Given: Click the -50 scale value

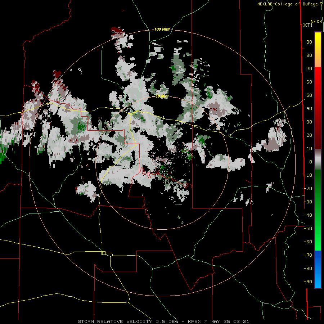Looking at the screenshot, I should (308, 229).
